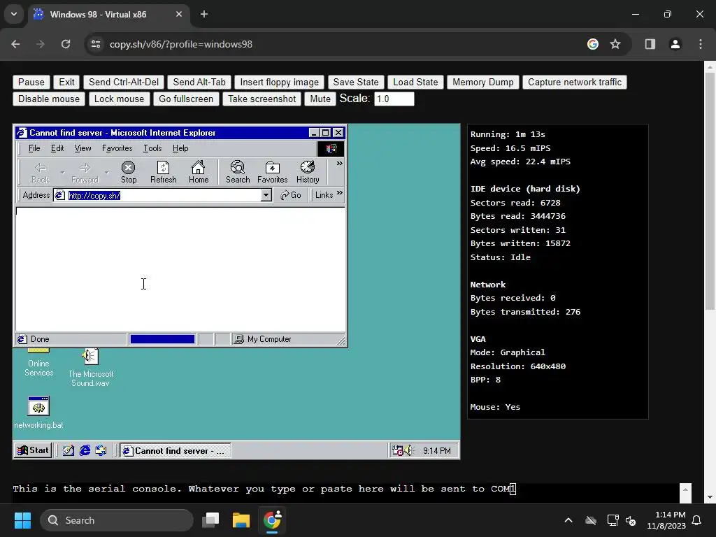
Task: Expand the IE address bar dropdown
Action: [266, 195]
